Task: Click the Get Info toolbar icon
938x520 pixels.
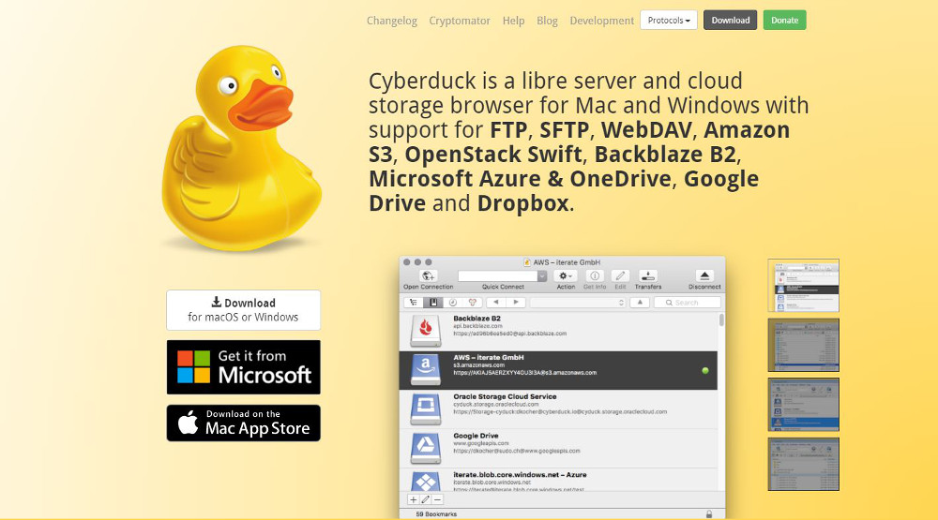Action: coord(594,275)
